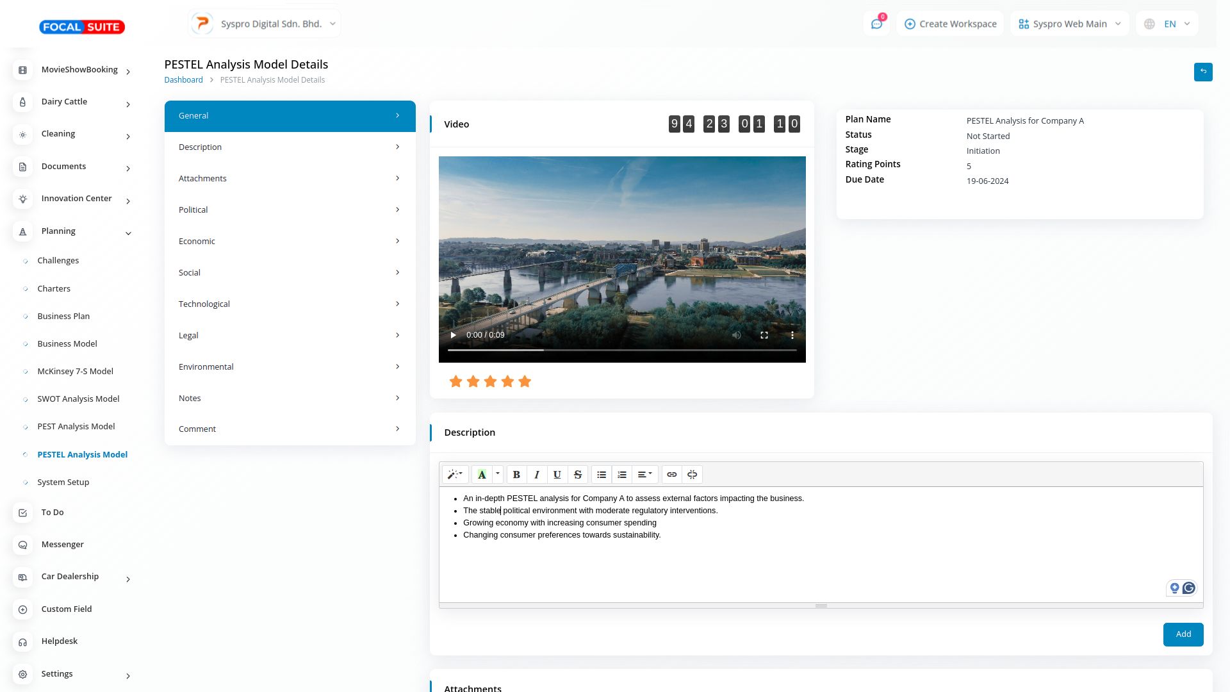Insert an unordered bullet list
The height and width of the screenshot is (692, 1230).
click(x=602, y=475)
